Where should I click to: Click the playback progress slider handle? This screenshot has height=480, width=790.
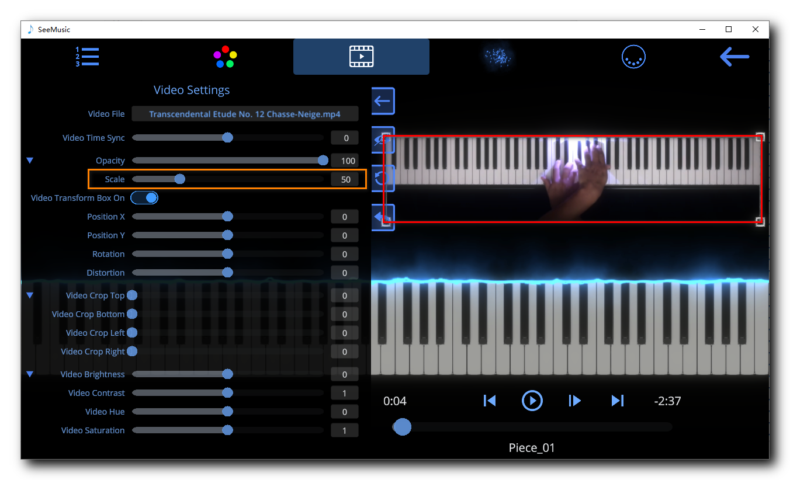tap(402, 427)
